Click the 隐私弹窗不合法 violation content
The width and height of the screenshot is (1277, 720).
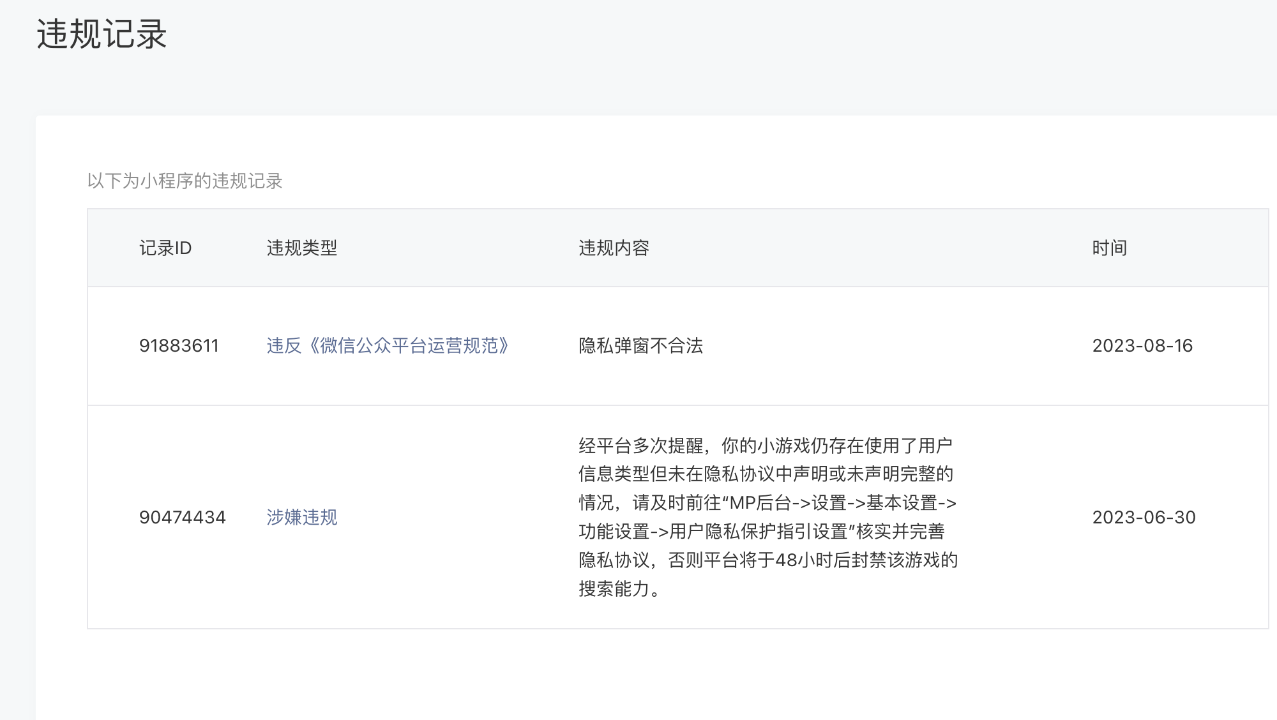(640, 346)
